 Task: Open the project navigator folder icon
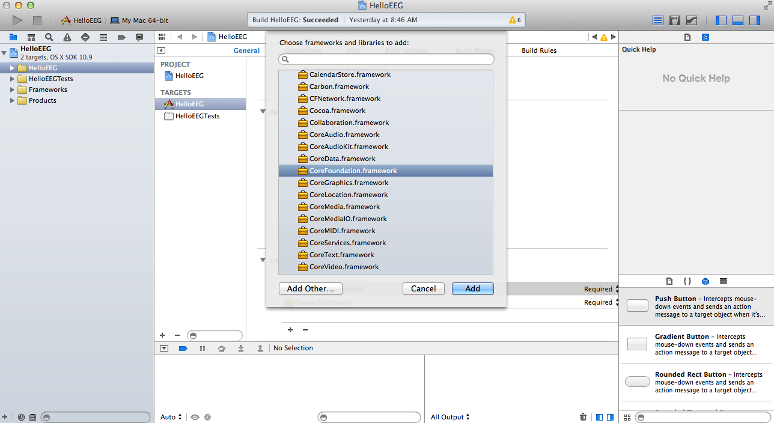(x=13, y=37)
